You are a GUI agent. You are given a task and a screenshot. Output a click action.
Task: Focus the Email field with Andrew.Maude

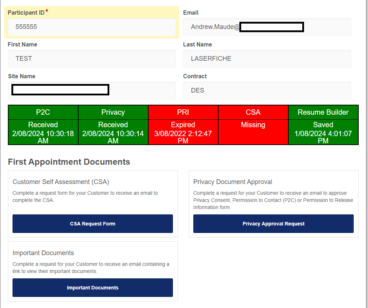coord(267,27)
